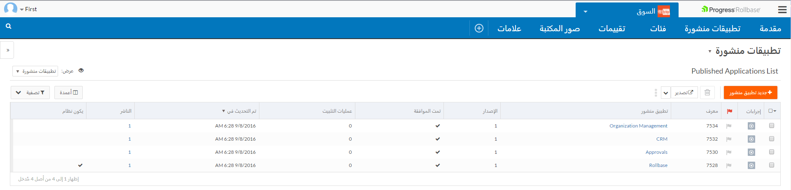Click the search magnifier icon

pyautogui.click(x=9, y=26)
